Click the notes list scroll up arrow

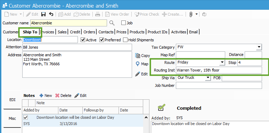click(146, 118)
